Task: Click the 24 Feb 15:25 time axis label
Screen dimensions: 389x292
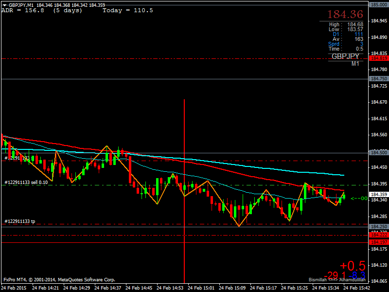Action: coord(295,288)
